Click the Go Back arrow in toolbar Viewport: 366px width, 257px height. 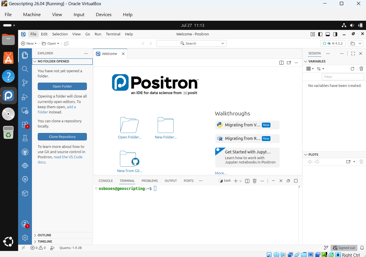pos(143,43)
